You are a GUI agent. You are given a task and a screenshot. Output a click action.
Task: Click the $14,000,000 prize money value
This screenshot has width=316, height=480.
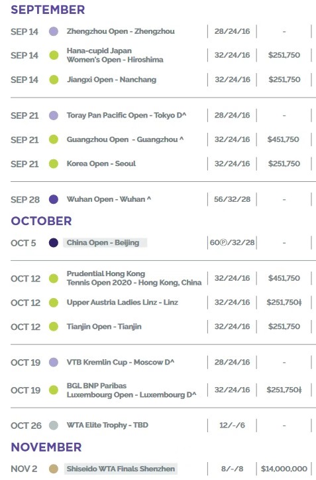(x=284, y=469)
